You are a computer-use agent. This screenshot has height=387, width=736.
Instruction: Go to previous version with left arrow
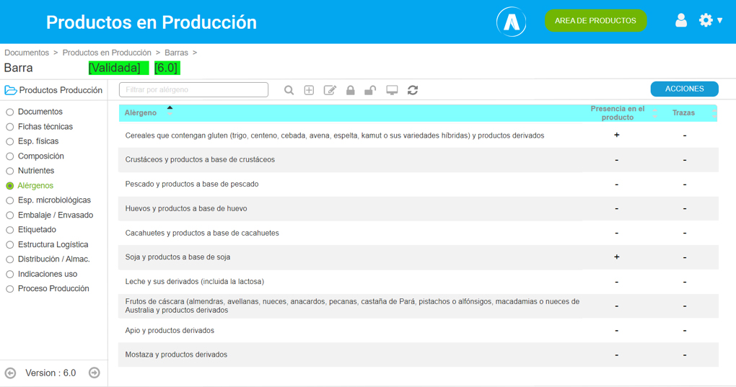coord(10,373)
